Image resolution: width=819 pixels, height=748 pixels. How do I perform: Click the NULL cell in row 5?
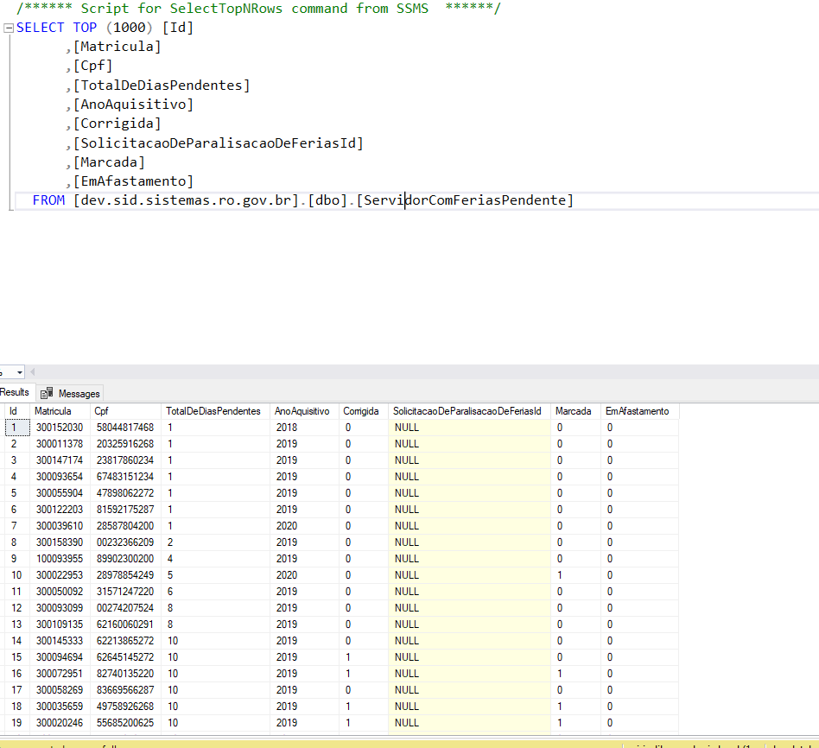click(x=469, y=493)
